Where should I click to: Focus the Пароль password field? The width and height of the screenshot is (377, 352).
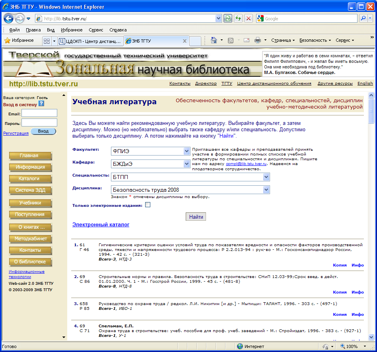point(39,123)
